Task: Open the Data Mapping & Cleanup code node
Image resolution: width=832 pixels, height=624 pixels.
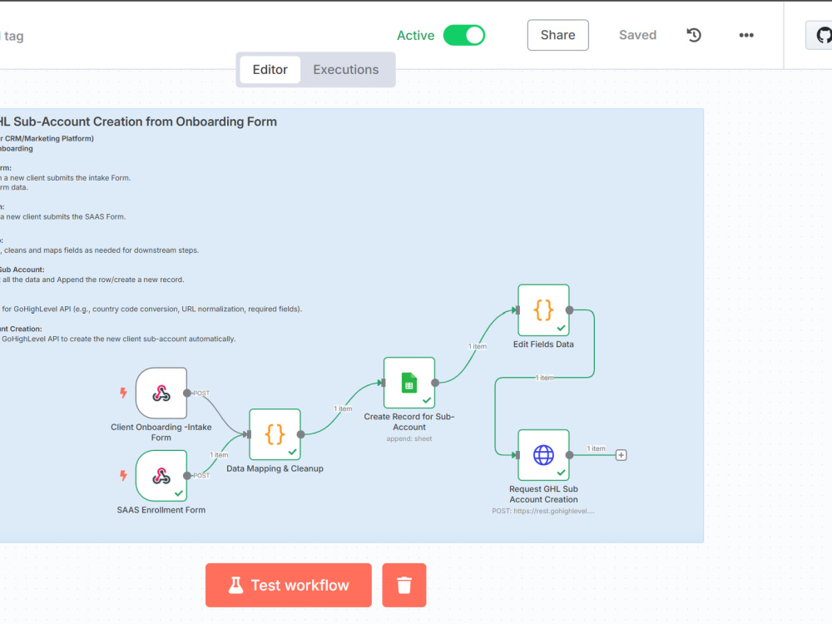Action: 275,434
